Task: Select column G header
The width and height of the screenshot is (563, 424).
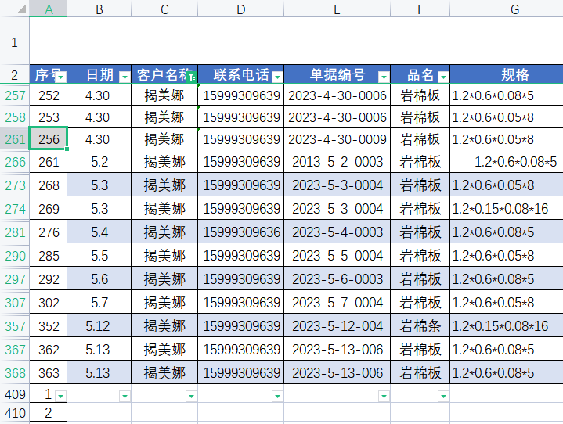Action: [x=514, y=9]
